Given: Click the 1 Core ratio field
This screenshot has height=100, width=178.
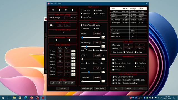Looking at the screenshot, I should click(x=60, y=51).
